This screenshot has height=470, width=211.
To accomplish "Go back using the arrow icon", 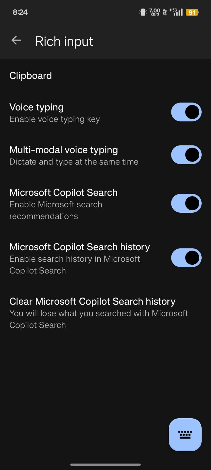I will tap(16, 41).
